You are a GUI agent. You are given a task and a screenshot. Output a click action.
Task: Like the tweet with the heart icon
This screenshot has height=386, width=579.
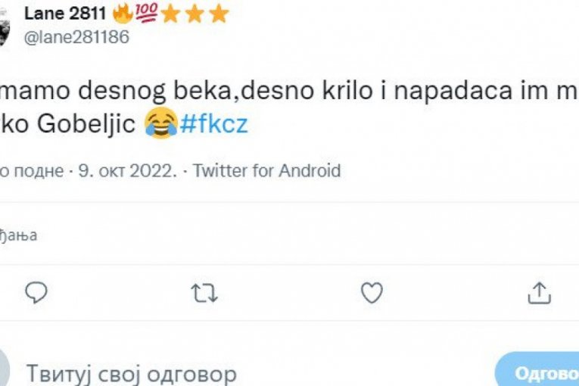pyautogui.click(x=371, y=293)
